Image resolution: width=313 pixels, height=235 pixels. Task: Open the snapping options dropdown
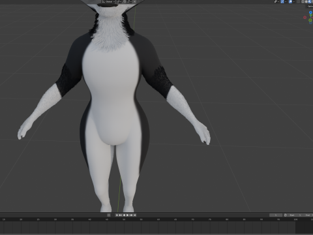click(x=129, y=1)
